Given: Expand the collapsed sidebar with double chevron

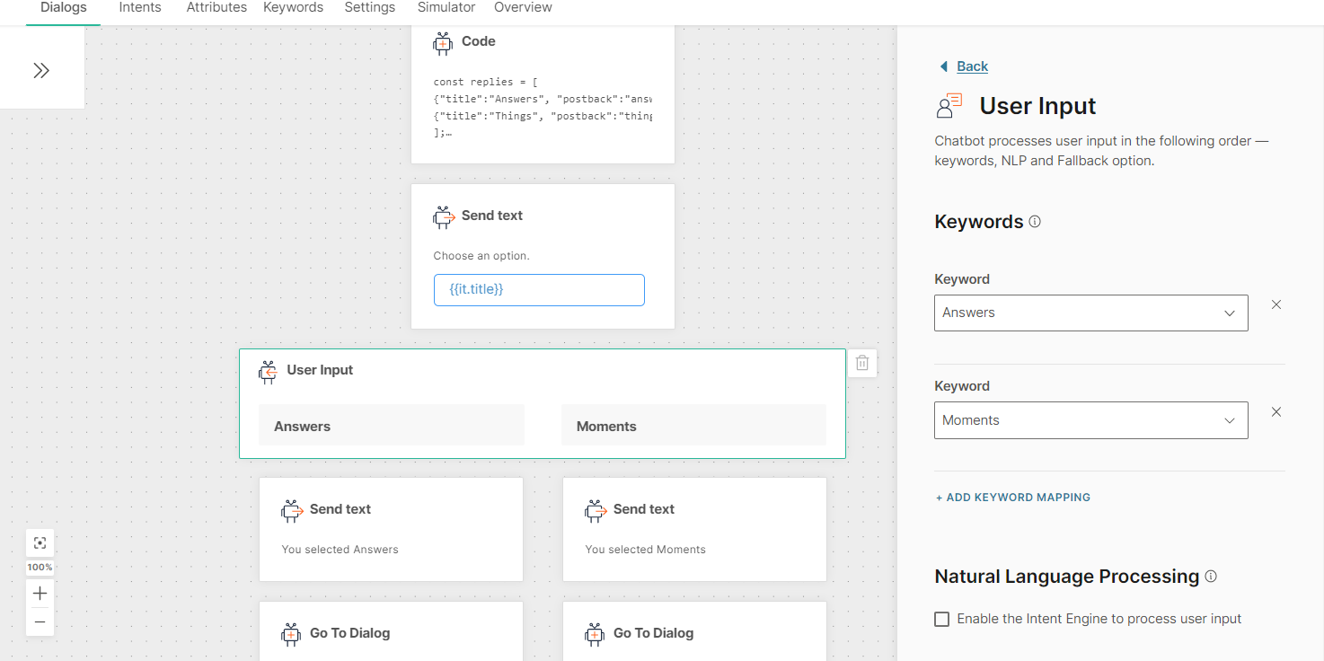Looking at the screenshot, I should [41, 71].
